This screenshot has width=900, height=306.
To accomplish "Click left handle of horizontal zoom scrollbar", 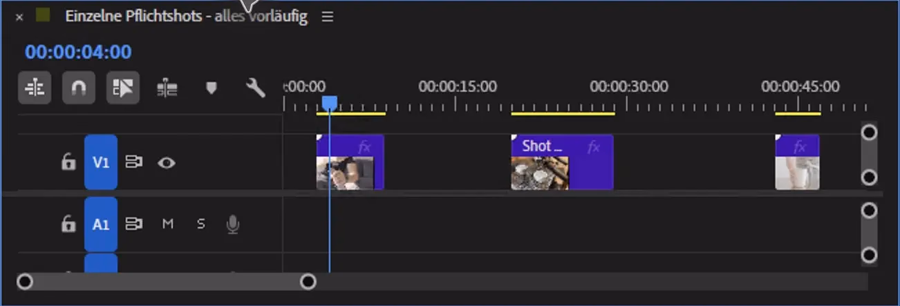I will [x=25, y=281].
